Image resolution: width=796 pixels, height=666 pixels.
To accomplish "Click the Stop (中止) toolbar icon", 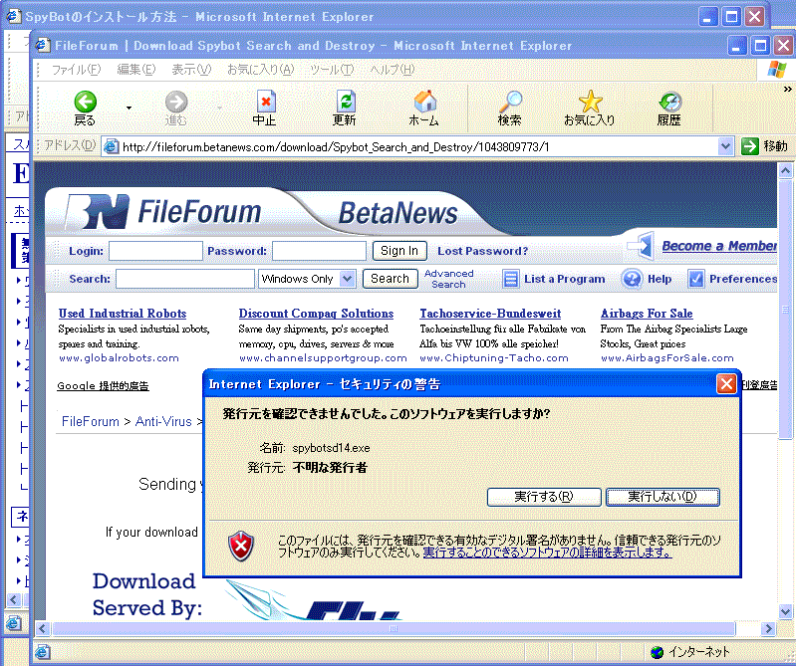I will [x=266, y=102].
